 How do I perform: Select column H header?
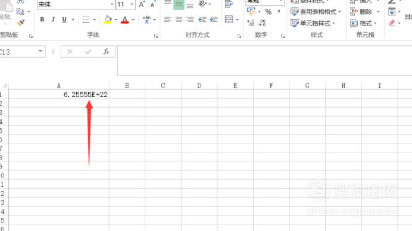click(x=344, y=86)
